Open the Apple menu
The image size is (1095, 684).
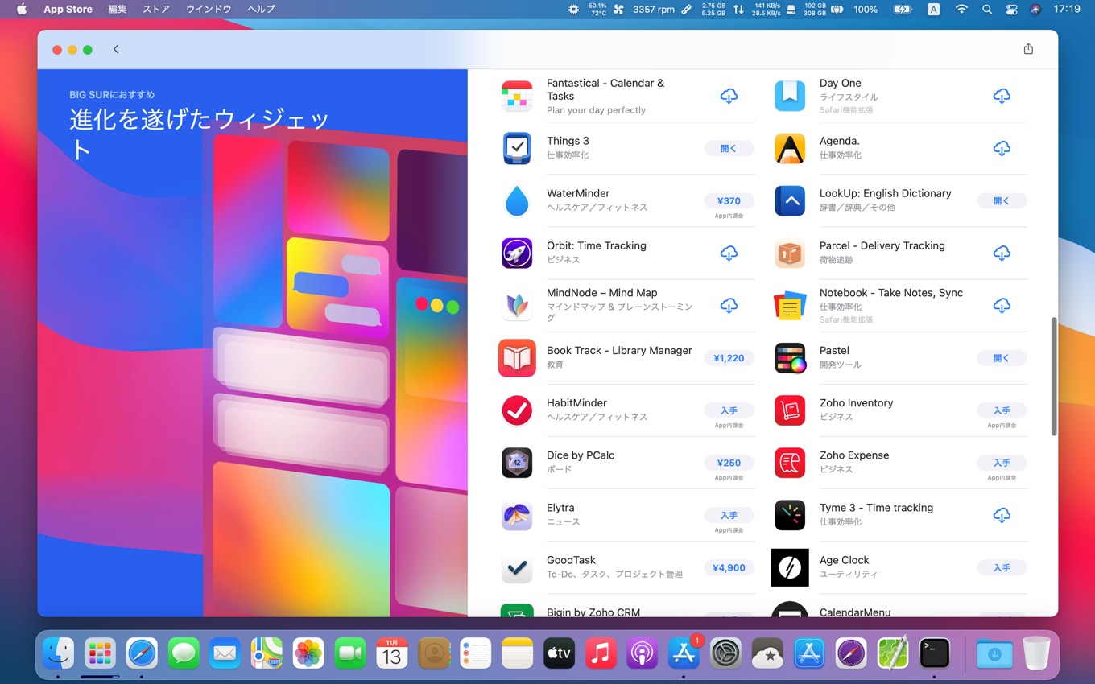(x=22, y=9)
